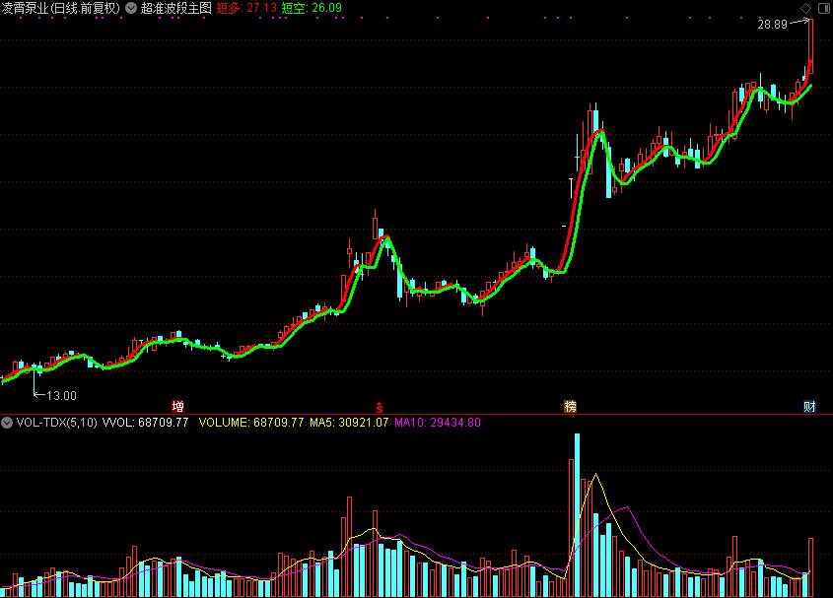Click the MA10: 29434.80 value
Viewport: 833px width, 598px height.
[x=438, y=423]
